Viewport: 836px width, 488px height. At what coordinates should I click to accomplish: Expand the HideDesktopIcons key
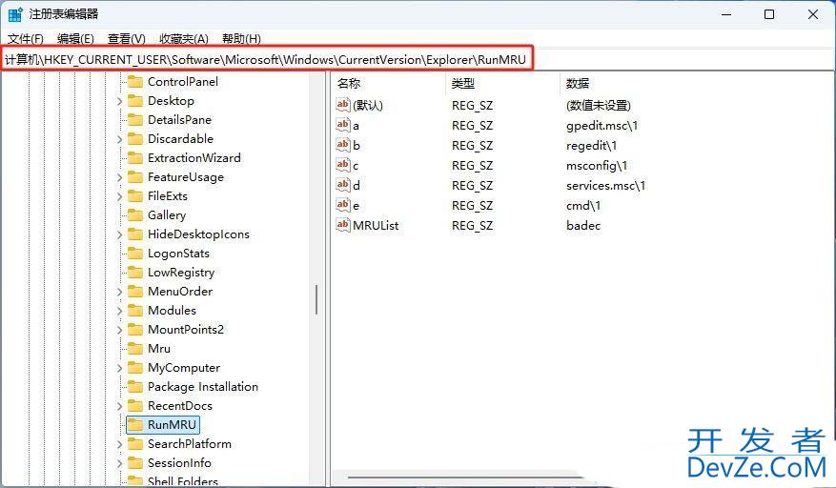(119, 234)
